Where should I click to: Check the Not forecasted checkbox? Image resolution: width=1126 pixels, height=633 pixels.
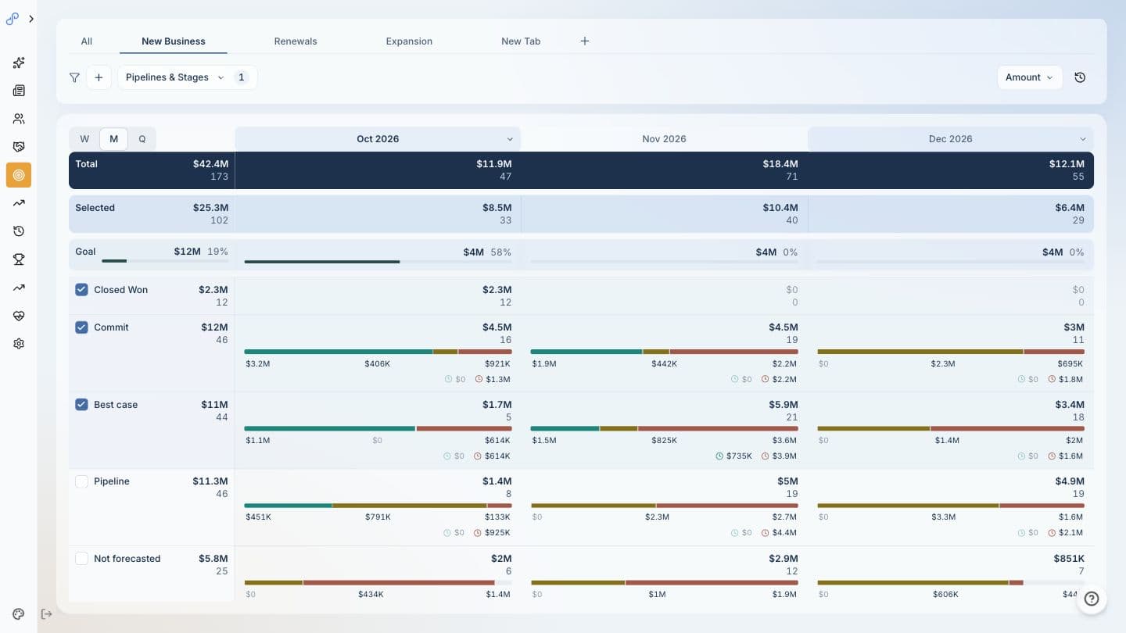tap(81, 559)
